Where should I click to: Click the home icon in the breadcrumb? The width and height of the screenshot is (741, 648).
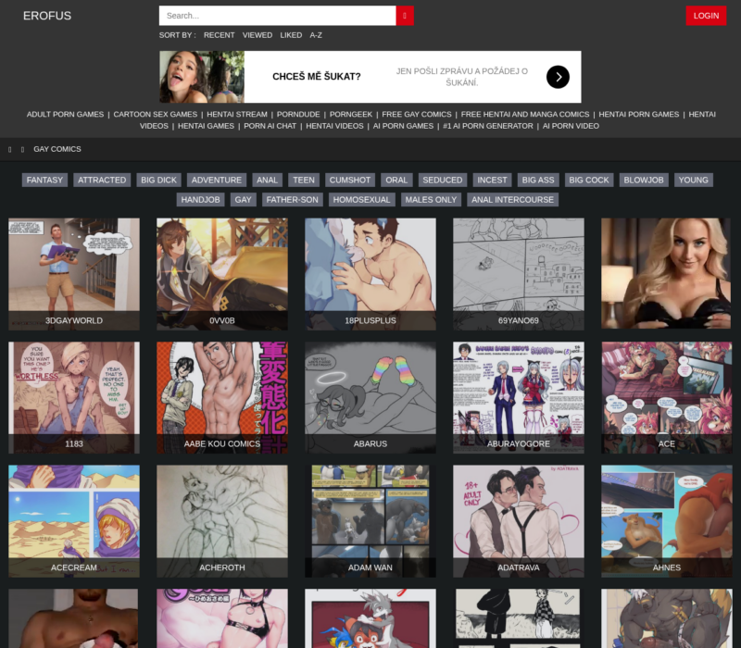coord(10,149)
